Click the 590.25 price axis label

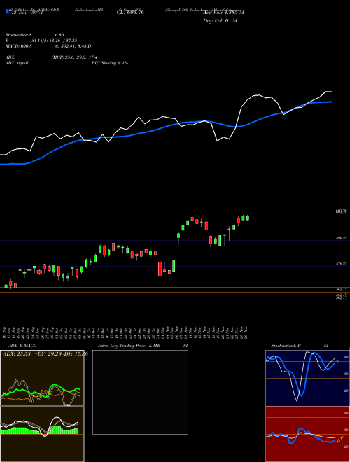(341, 237)
